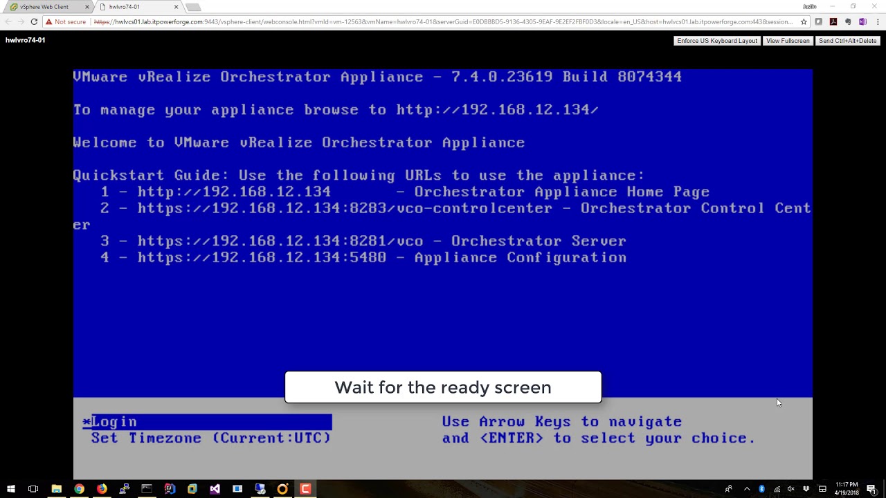Screen dimensions: 886x498
Task: Reload the web console page
Action: 34,22
